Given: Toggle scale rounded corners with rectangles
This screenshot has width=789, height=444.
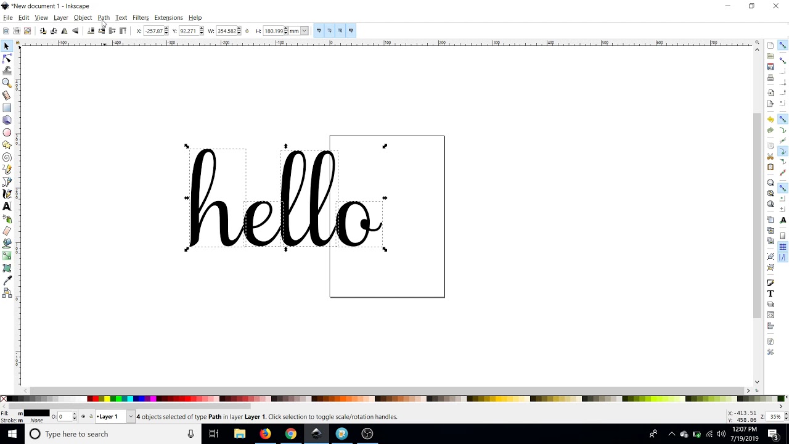Looking at the screenshot, I should pos(330,31).
